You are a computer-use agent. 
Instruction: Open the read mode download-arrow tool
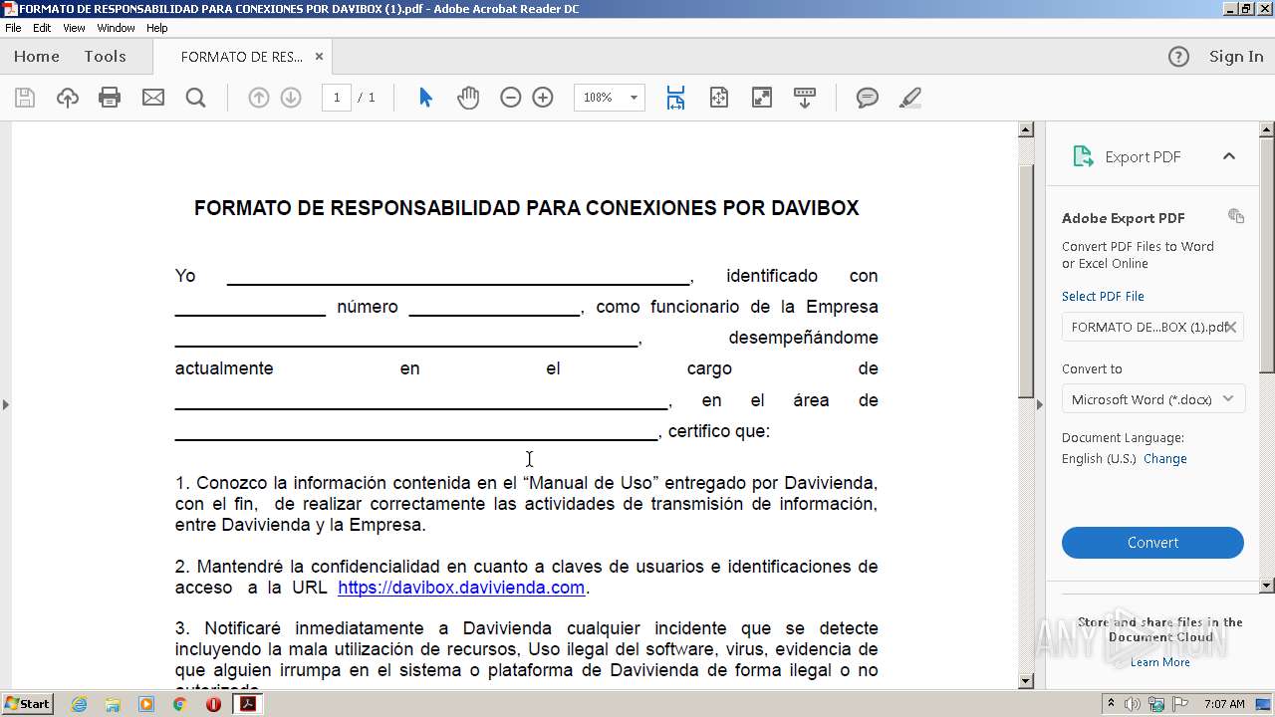[805, 98]
